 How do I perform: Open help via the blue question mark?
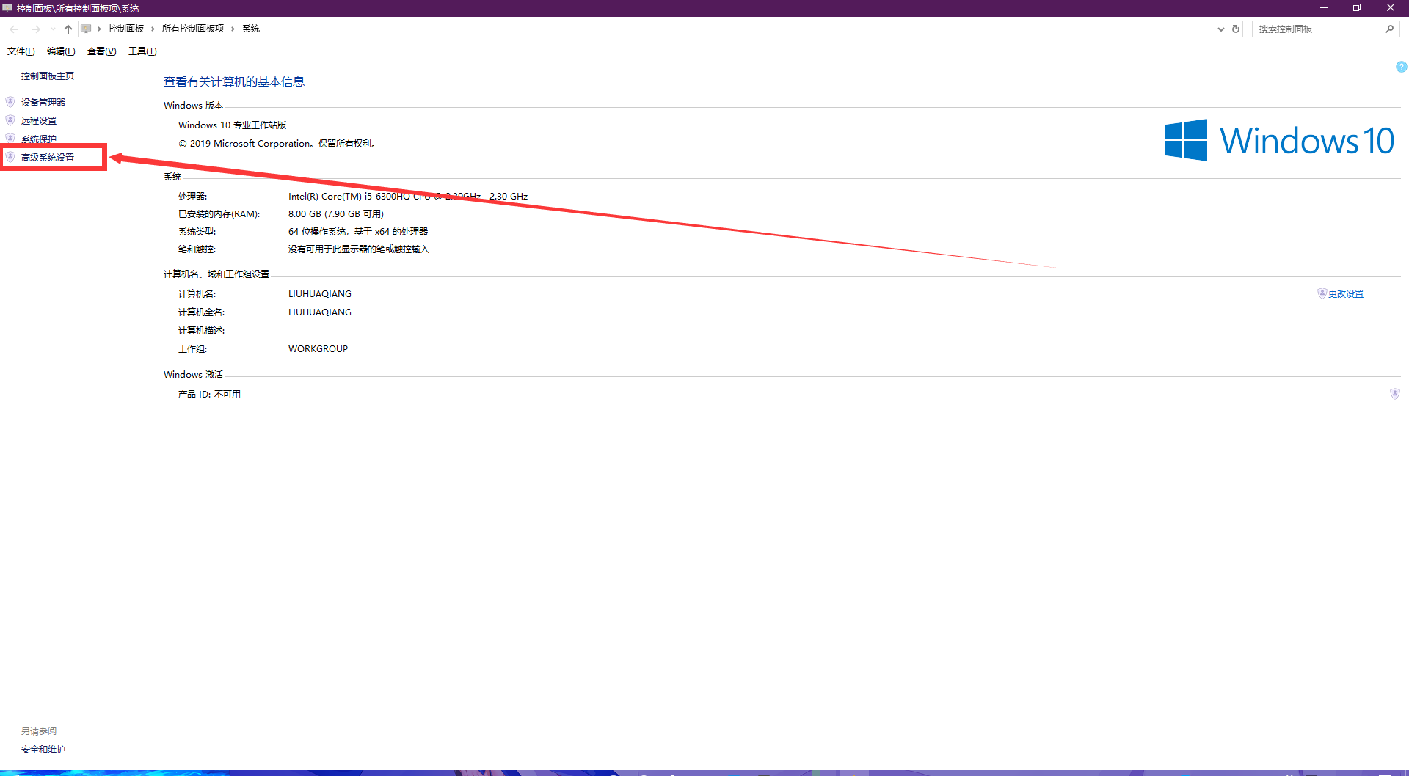1401,67
